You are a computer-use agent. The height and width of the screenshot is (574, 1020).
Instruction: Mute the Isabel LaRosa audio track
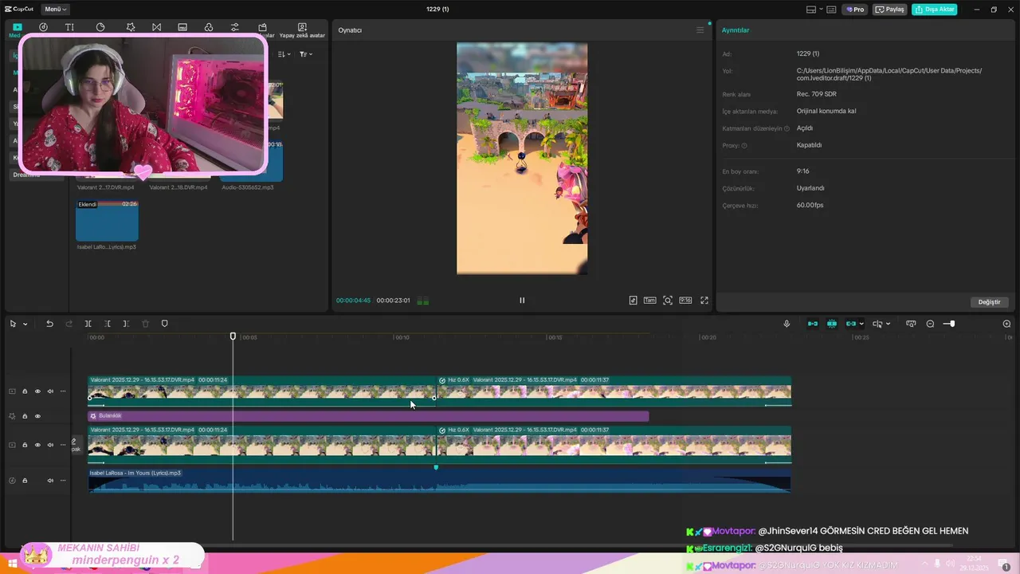(x=50, y=481)
